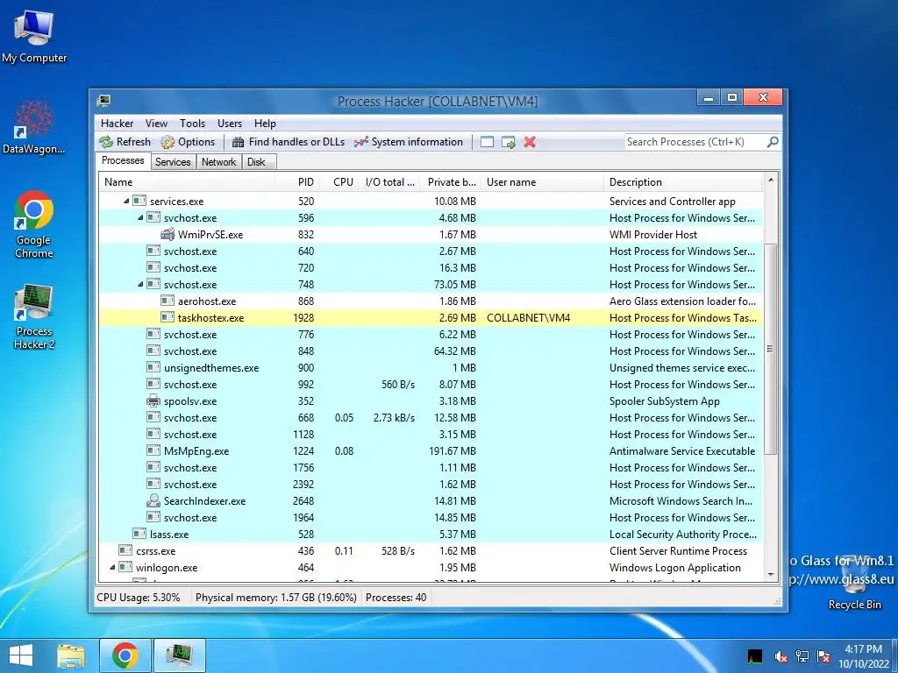Select the WmiPrvSE.exe process icon
This screenshot has height=673, width=898.
coord(167,234)
